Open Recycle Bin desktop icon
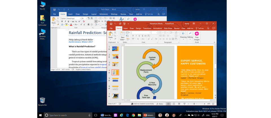 click(43, 101)
